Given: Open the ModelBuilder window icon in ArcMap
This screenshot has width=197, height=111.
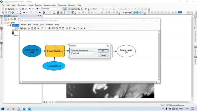Looking at the screenshot, I should coord(86,9).
